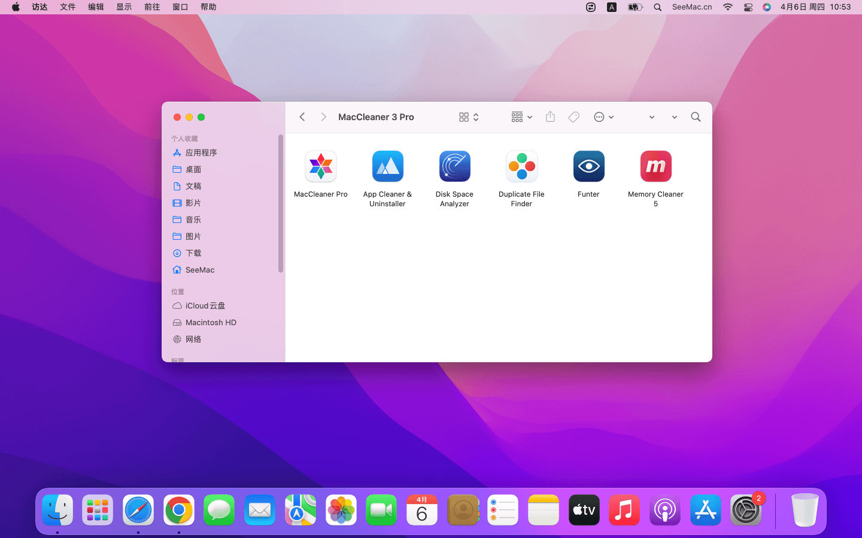Open Mail from the Dock

[260, 511]
